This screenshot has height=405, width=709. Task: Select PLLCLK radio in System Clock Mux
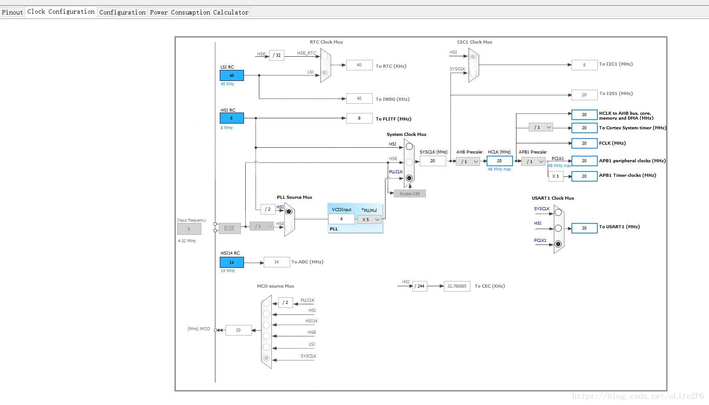click(409, 178)
